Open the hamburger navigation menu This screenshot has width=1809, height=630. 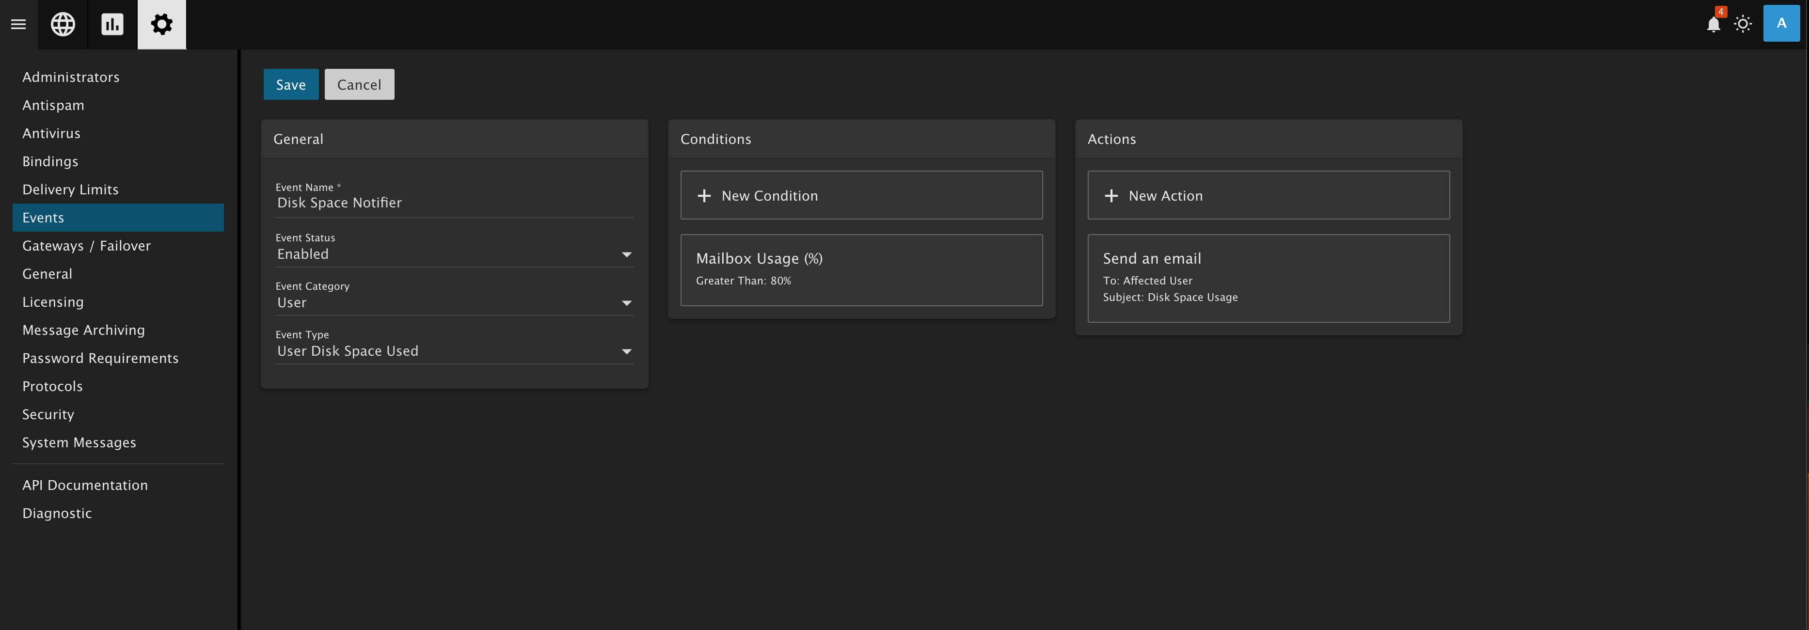(18, 25)
